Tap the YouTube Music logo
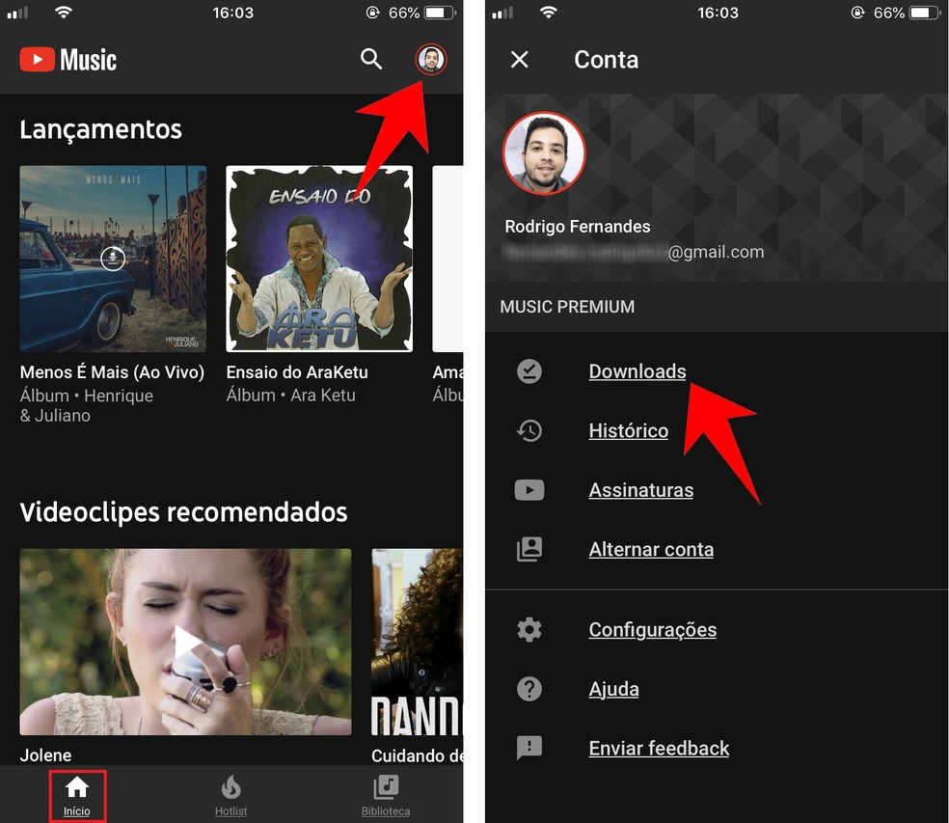The width and height of the screenshot is (949, 823). 68,60
